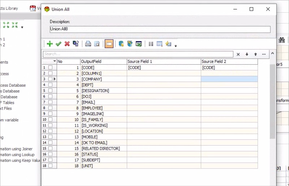The image size is (289, 186).
Task: Click the calendar icon in background window
Action: [x=33, y=8]
